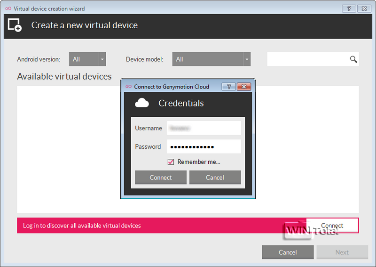
Task: Click the Genymotion logo in Cloud dialog title
Action: click(x=128, y=87)
